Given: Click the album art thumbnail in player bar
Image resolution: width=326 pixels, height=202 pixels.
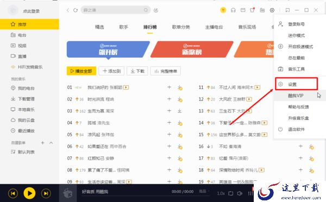Looking at the screenshot, I should tap(68, 193).
